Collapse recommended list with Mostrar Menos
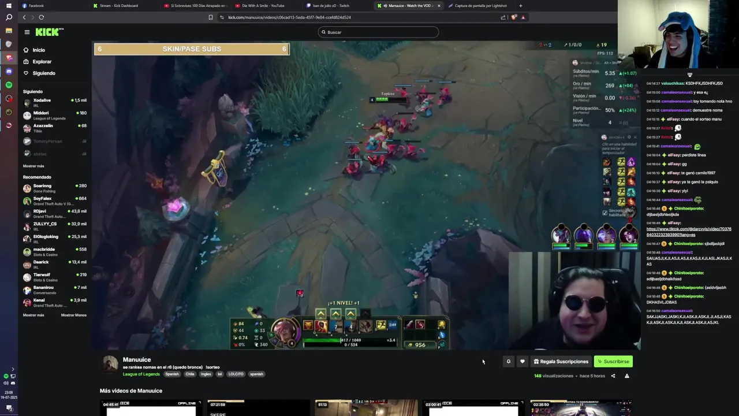This screenshot has height=416, width=739. coord(74,315)
